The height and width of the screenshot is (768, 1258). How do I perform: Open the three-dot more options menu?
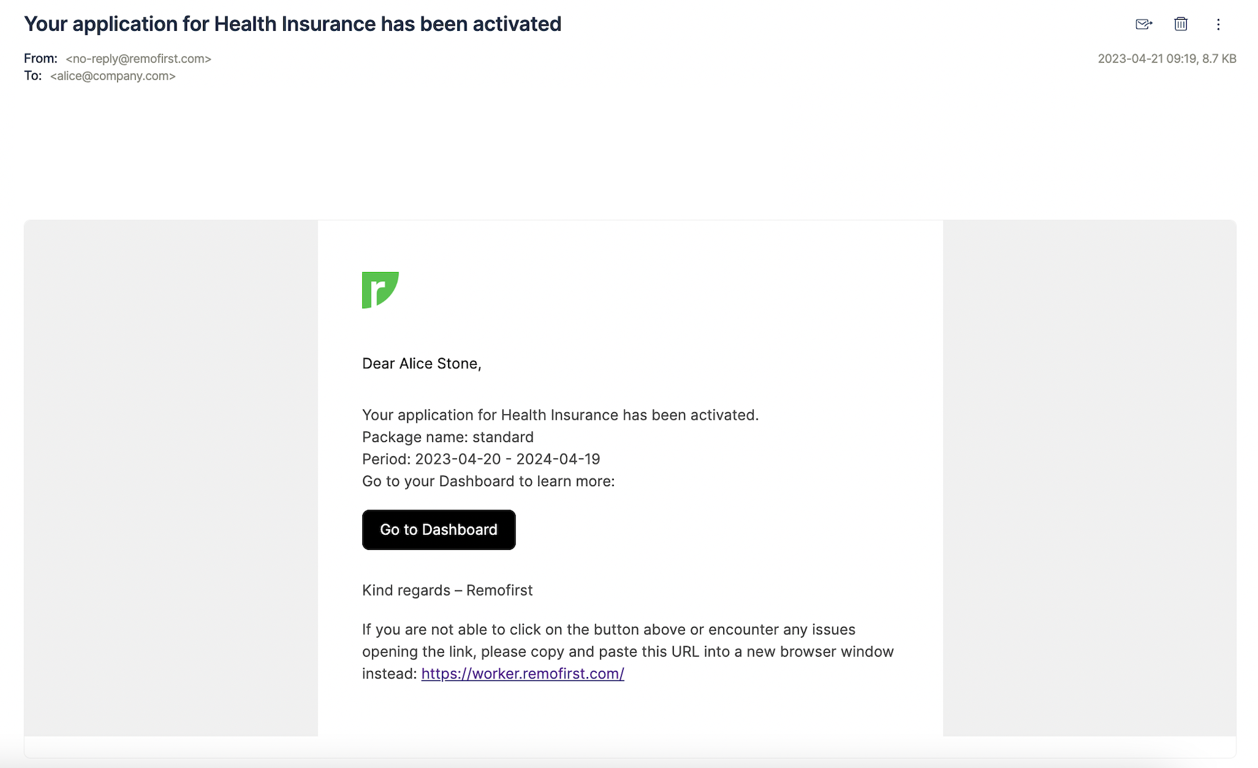[1218, 24]
